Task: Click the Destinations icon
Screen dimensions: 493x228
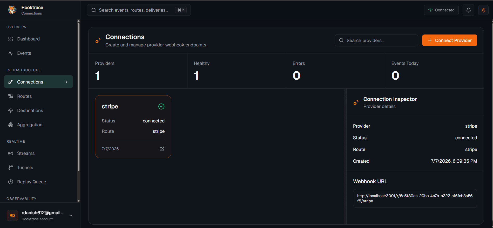Action: click(11, 110)
